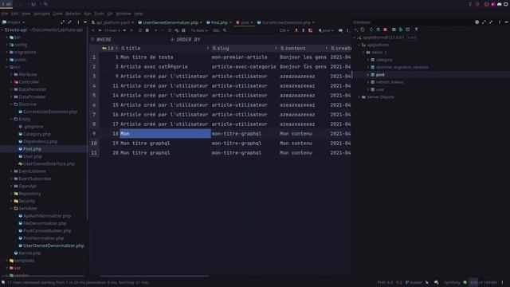Viewport: 510px width, 287px height.
Task: Click the collapse-all icon in Project panel
Action: click(69, 22)
